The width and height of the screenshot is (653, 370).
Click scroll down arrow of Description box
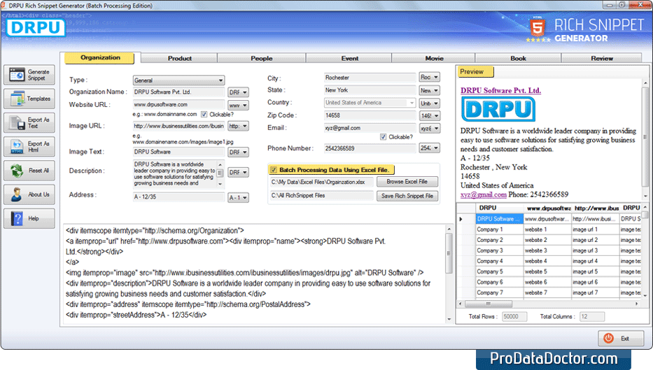pyautogui.click(x=220, y=184)
